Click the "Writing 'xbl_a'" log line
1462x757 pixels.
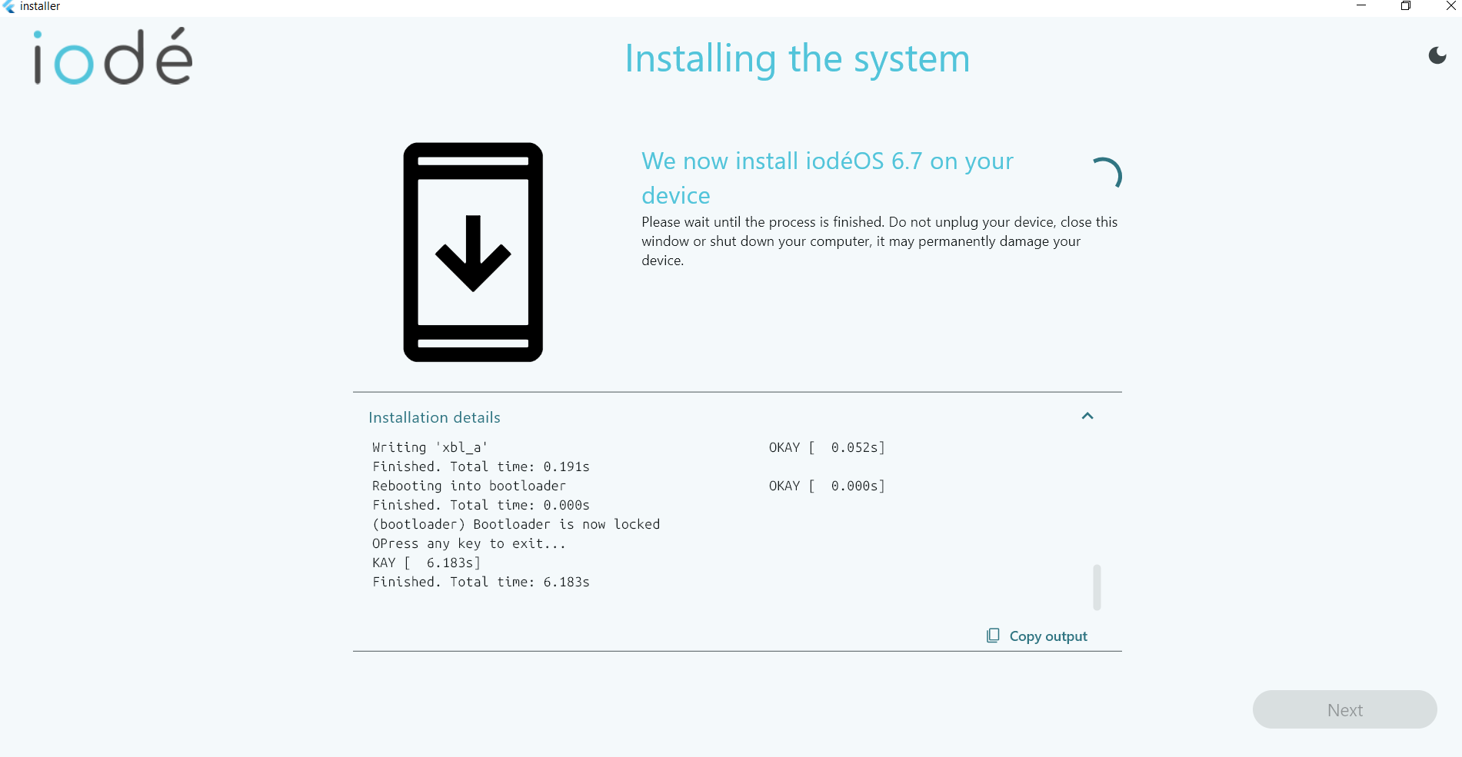tap(430, 447)
